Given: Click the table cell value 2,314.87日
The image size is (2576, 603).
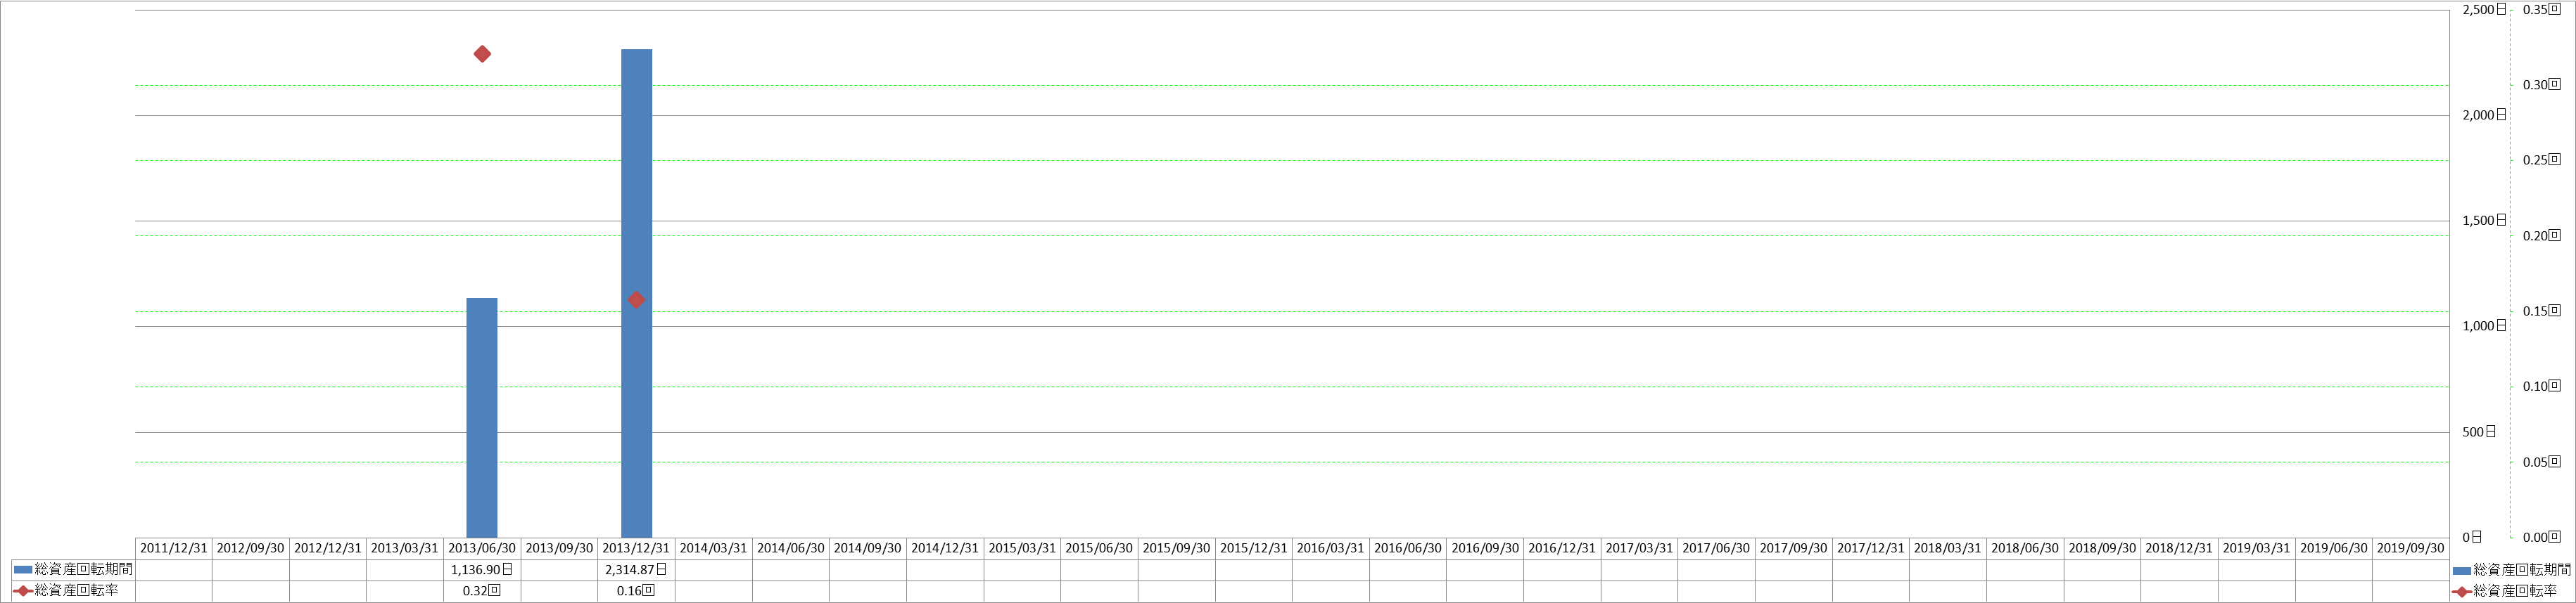Looking at the screenshot, I should [636, 569].
